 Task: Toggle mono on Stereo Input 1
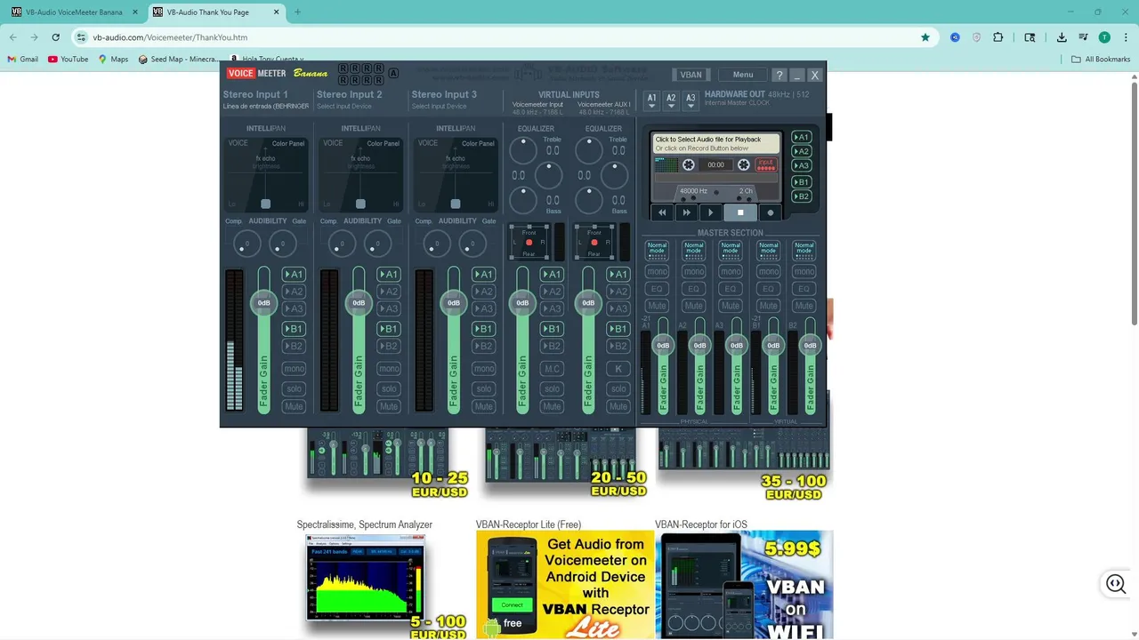click(x=294, y=369)
